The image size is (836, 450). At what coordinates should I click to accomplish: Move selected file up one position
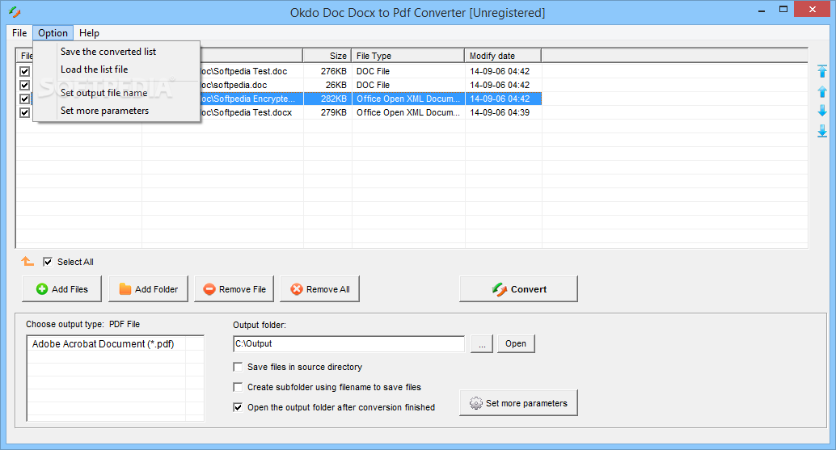822,91
